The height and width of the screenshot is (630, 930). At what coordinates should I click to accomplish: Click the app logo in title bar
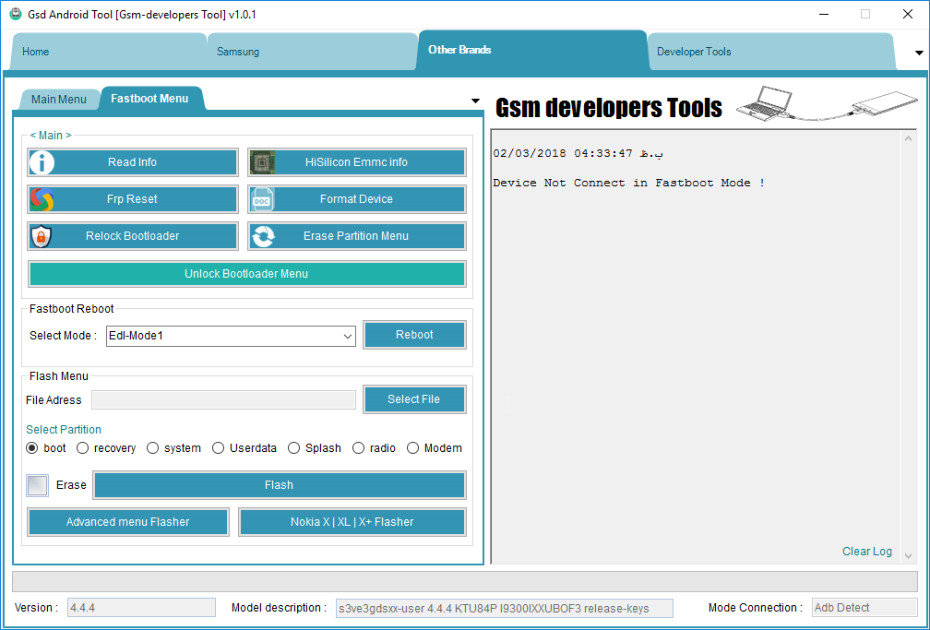16,14
